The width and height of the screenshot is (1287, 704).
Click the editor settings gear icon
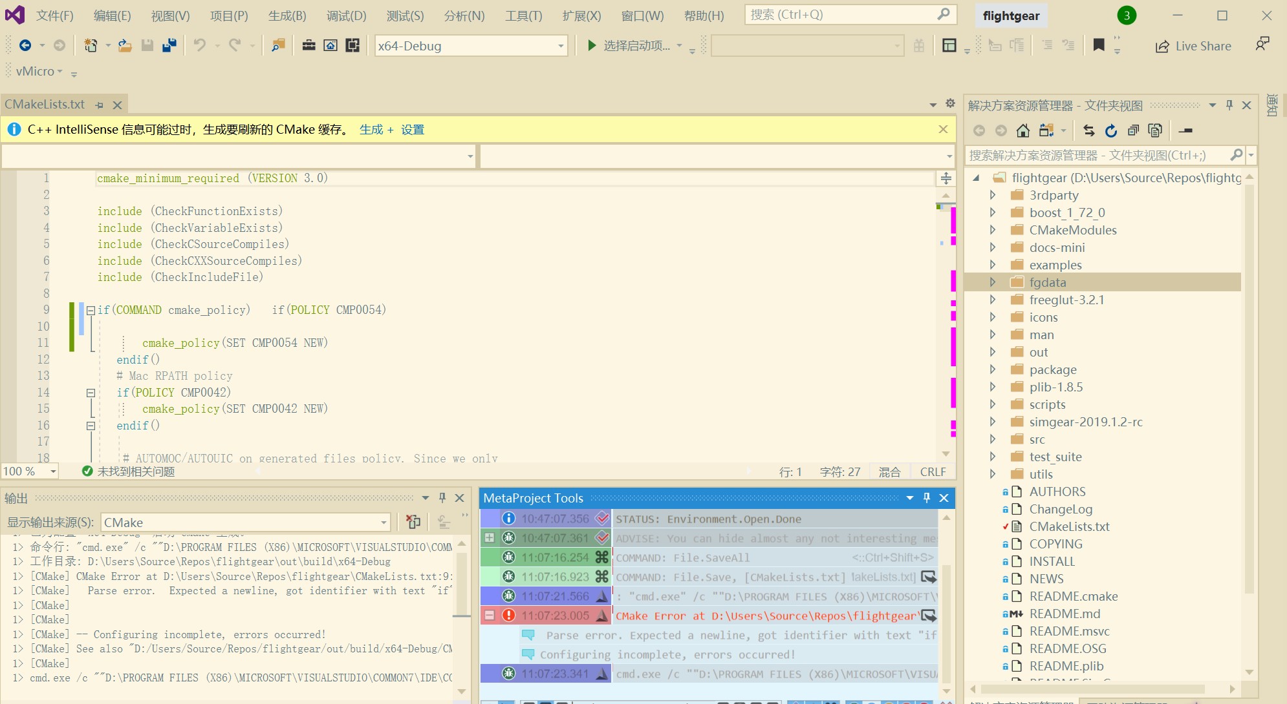[950, 103]
